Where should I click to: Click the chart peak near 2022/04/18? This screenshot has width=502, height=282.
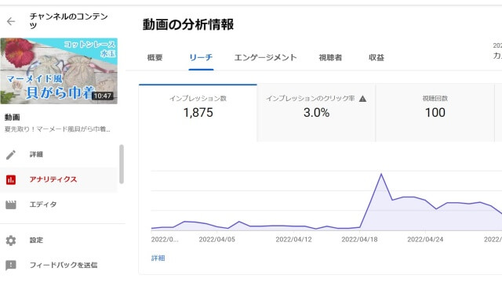[381, 174]
